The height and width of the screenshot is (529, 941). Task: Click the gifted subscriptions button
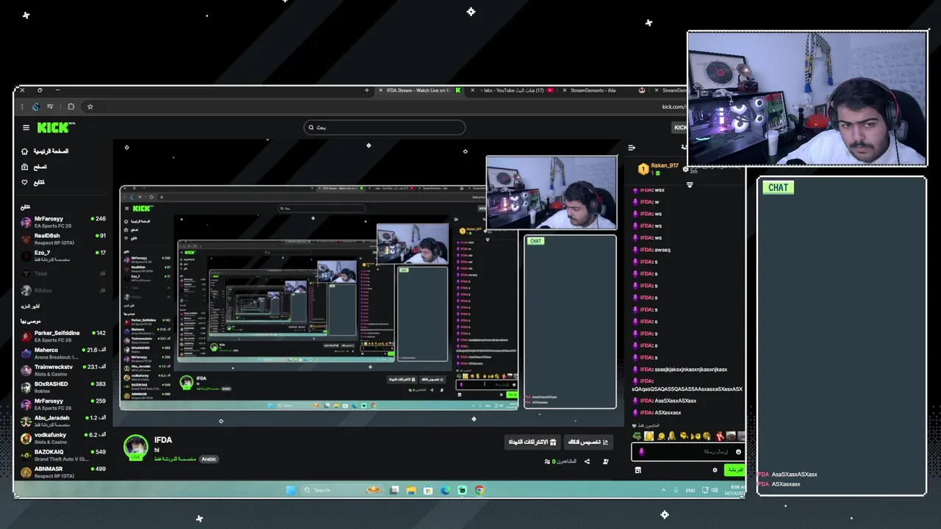pos(533,442)
